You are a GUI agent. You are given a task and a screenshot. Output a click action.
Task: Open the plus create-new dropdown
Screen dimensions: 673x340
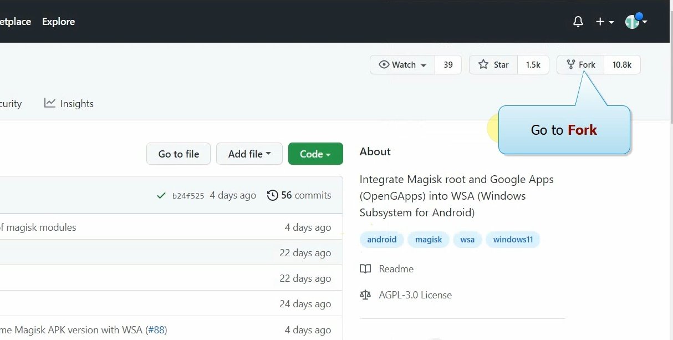pyautogui.click(x=604, y=22)
